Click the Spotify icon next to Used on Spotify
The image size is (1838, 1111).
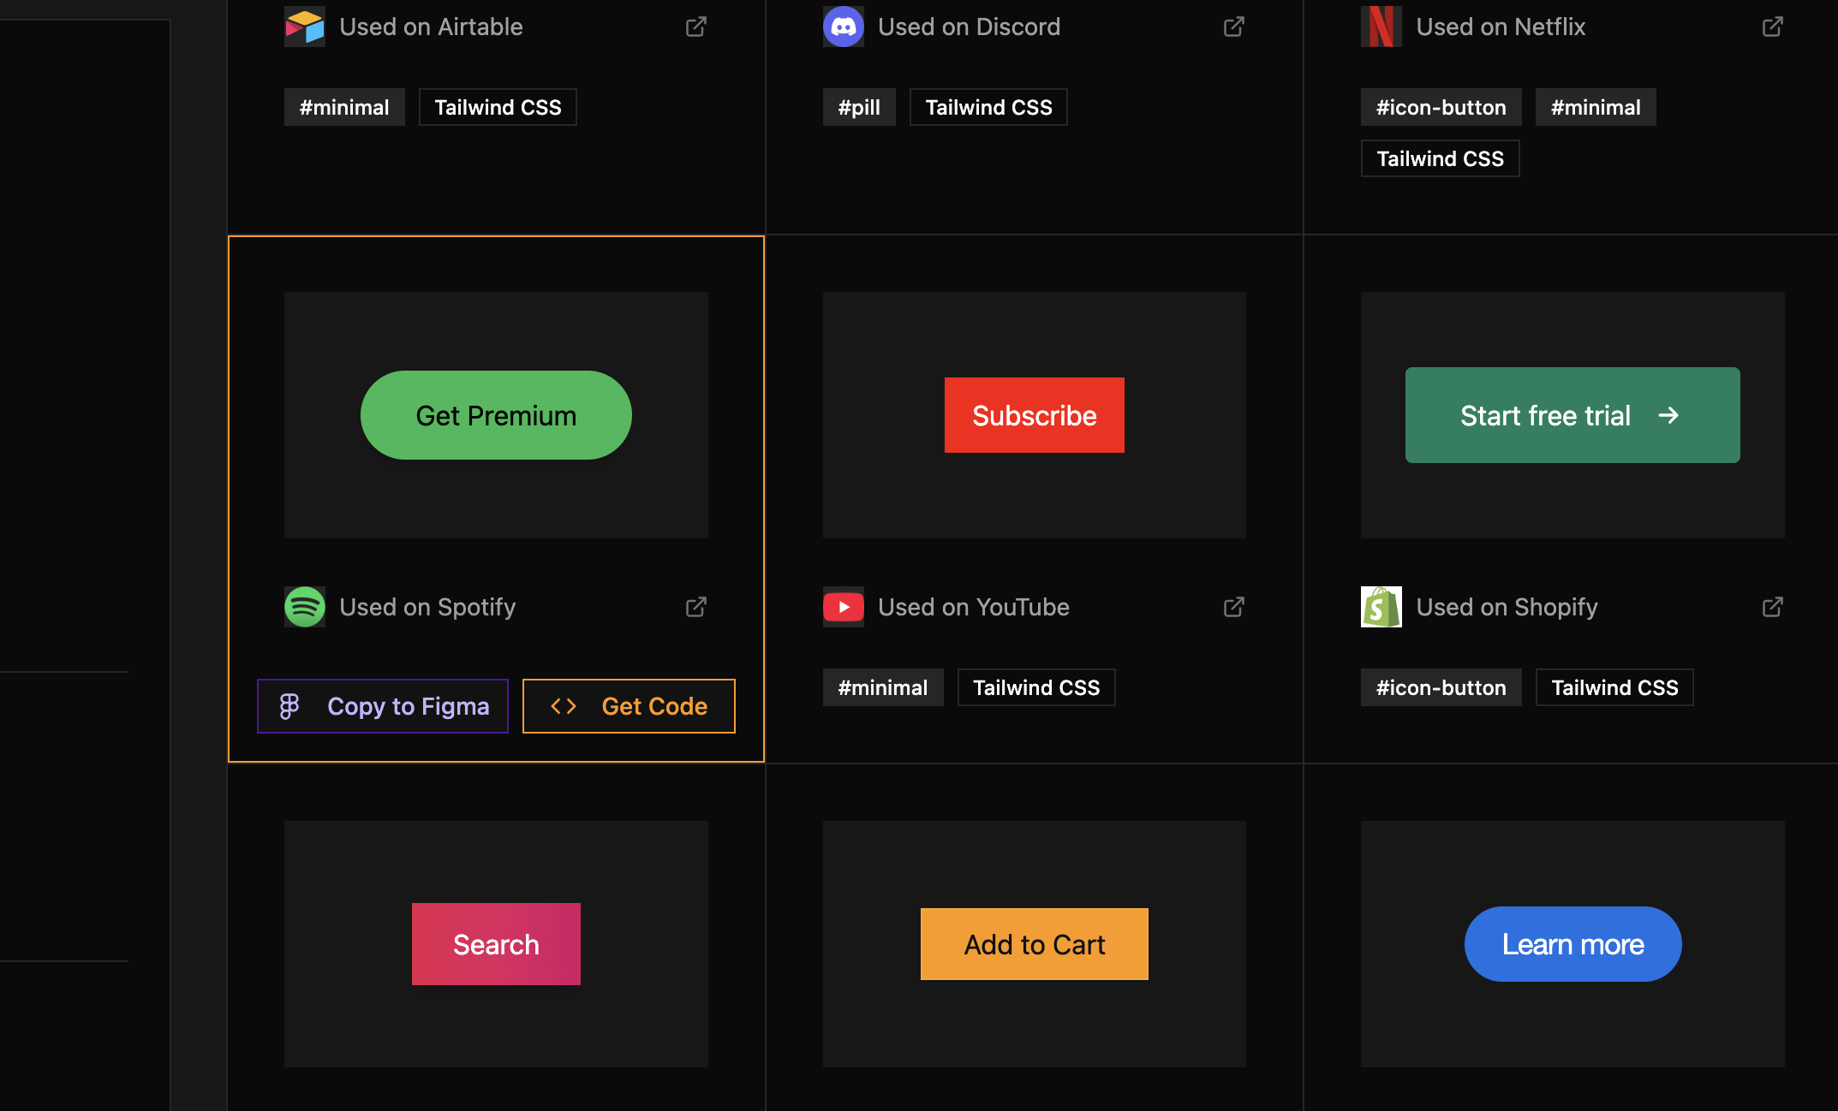click(x=304, y=606)
